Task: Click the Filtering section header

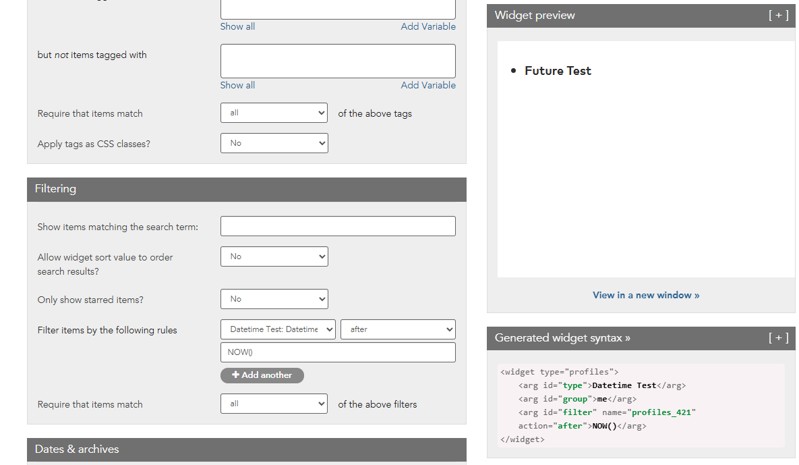Action: [246, 189]
